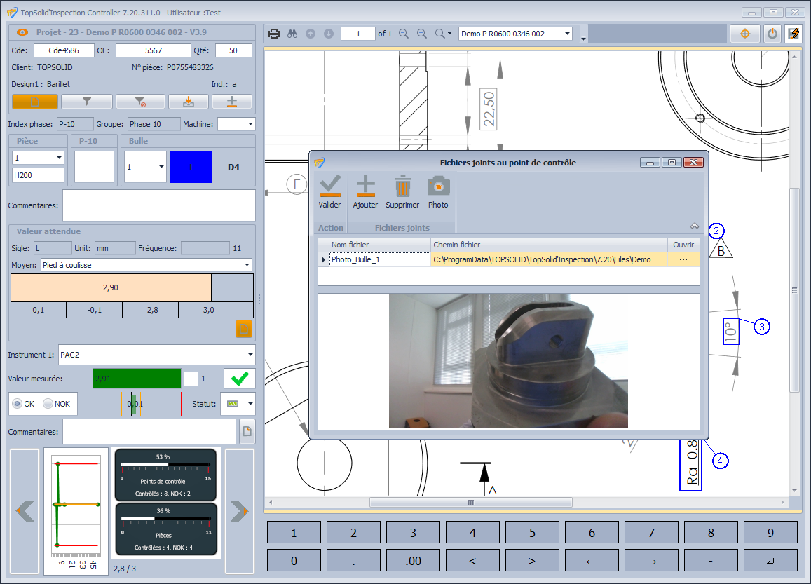Click Ajouter to add attached file

tap(365, 192)
